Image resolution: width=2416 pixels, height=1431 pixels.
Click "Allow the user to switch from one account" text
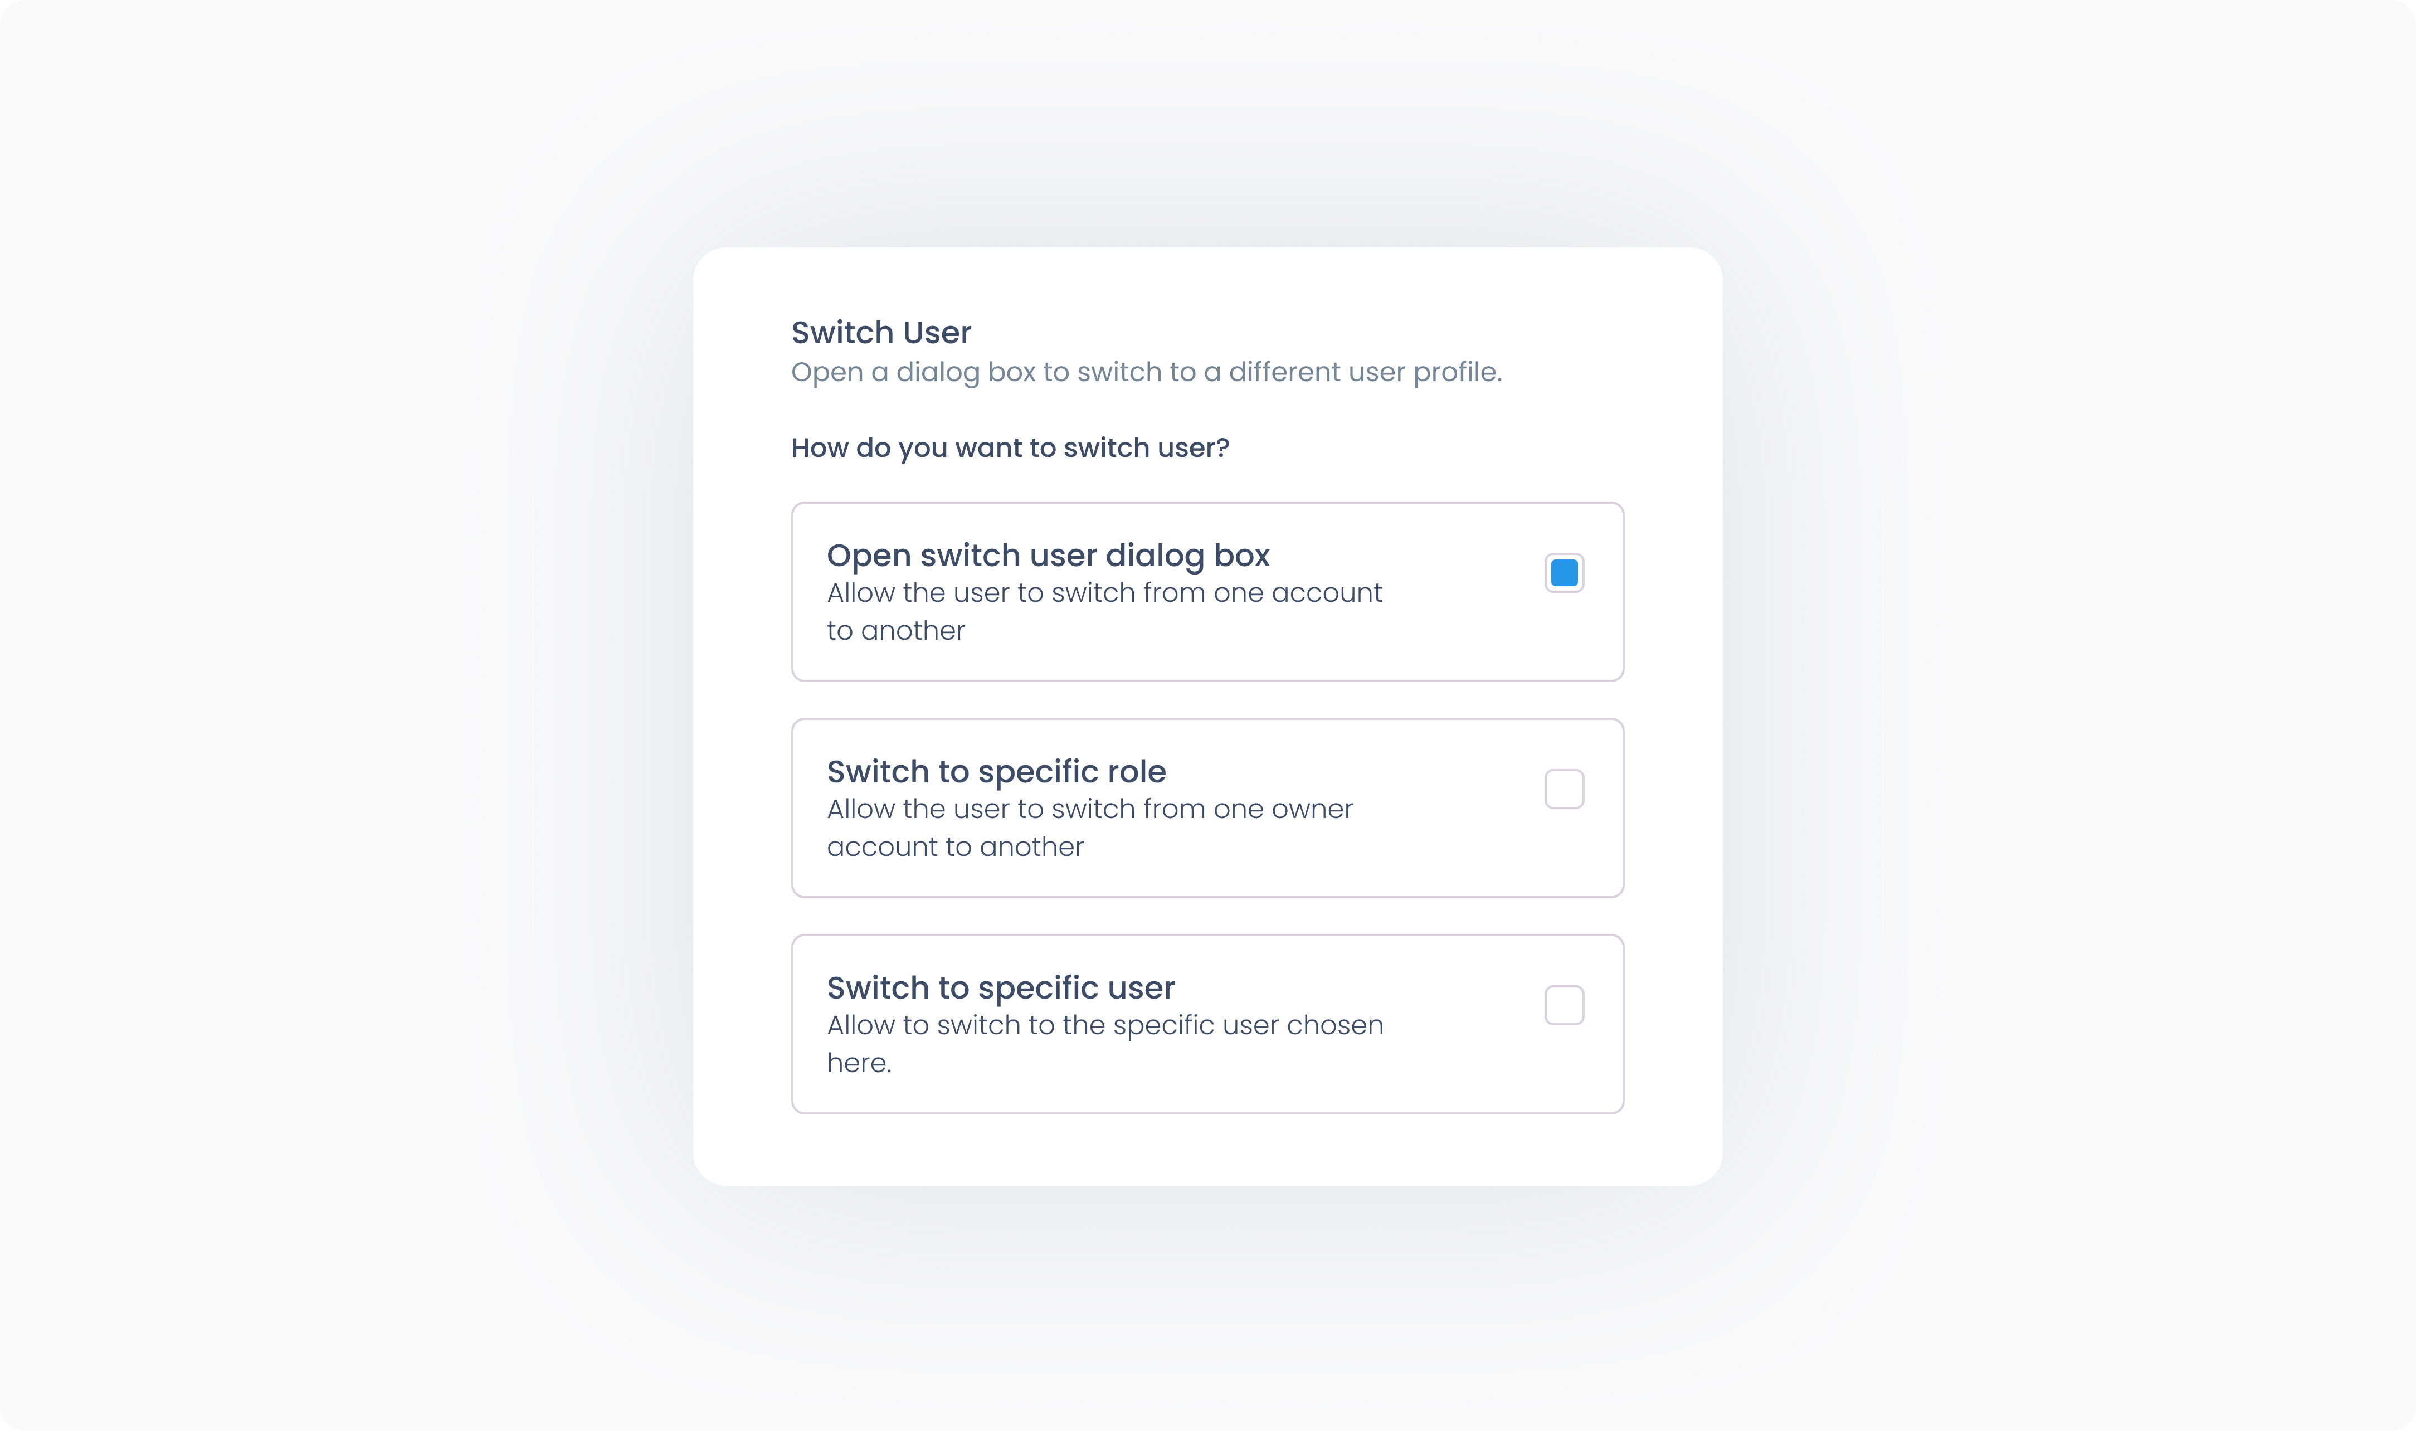point(1104,592)
